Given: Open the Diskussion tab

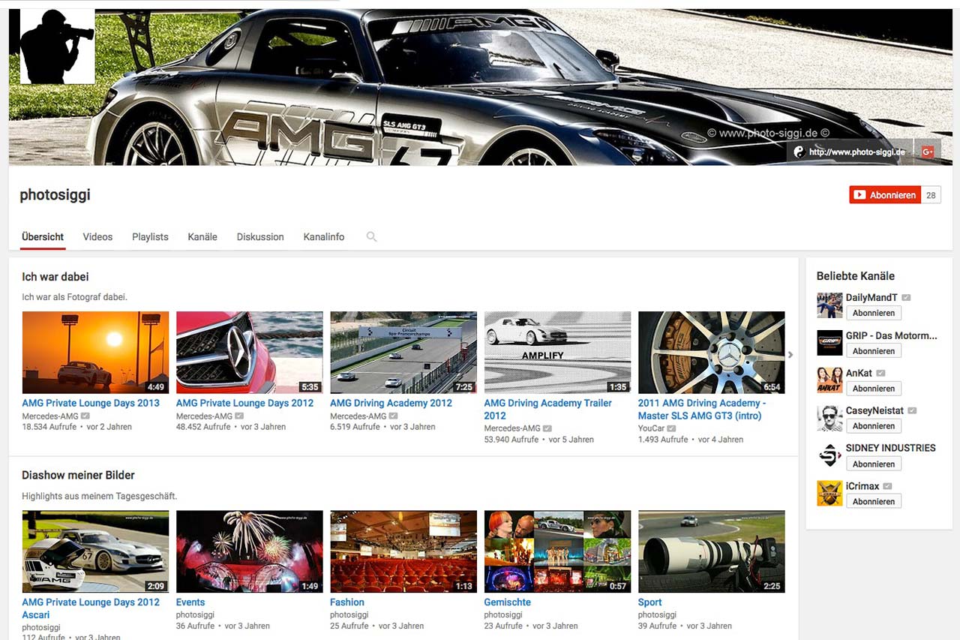Looking at the screenshot, I should pos(260,237).
